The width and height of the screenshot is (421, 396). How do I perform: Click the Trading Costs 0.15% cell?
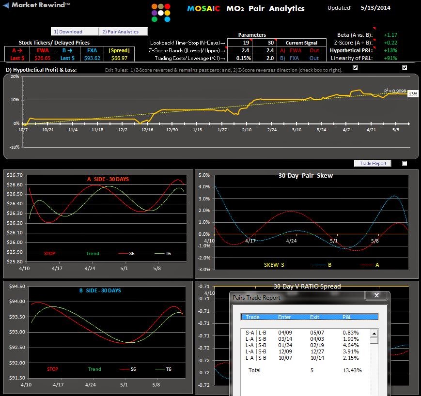pos(239,58)
